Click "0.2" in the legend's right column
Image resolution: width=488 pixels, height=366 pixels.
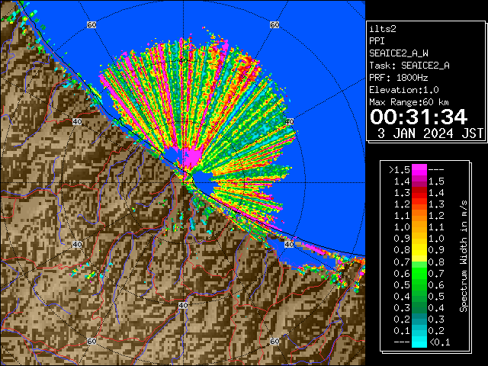pos(436,331)
